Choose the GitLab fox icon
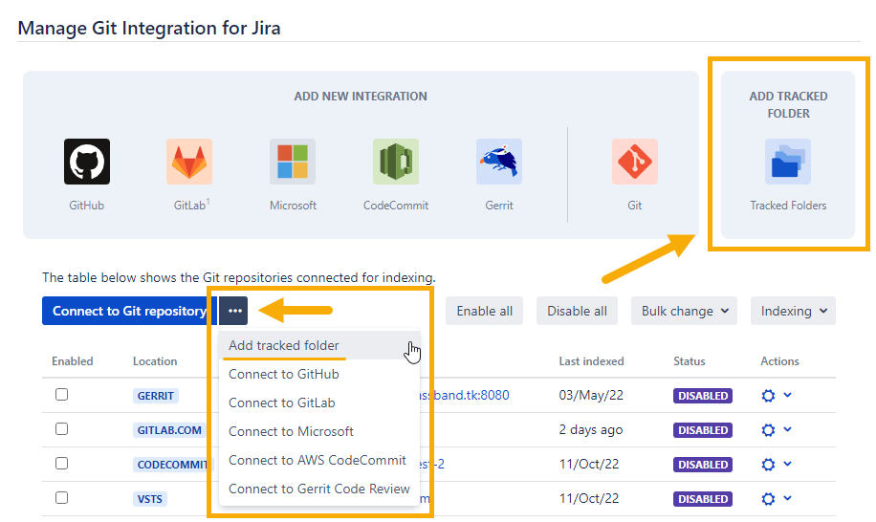Screen dimensions: 876x522 tap(189, 162)
